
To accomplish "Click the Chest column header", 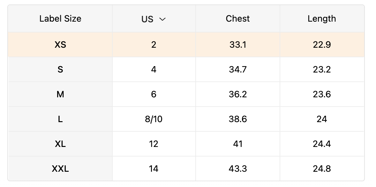I will pyautogui.click(x=237, y=19).
